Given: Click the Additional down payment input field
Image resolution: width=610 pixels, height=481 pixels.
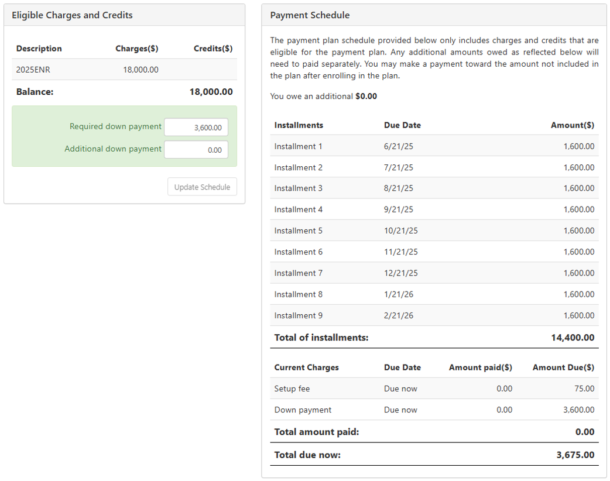Looking at the screenshot, I should [x=196, y=150].
